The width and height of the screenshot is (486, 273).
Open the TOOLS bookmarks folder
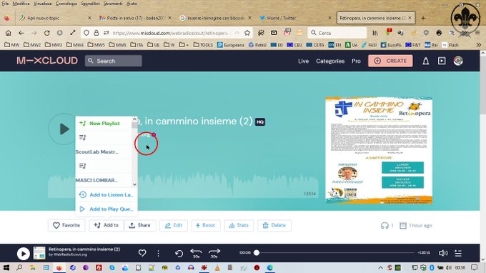point(203,45)
